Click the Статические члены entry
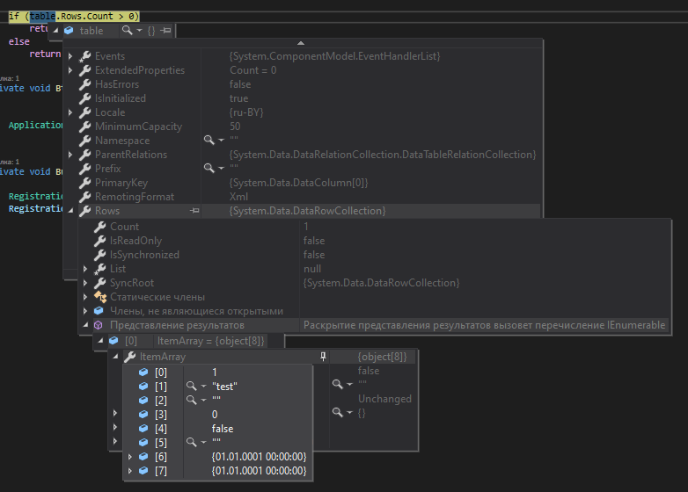The width and height of the screenshot is (688, 492). [x=157, y=297]
